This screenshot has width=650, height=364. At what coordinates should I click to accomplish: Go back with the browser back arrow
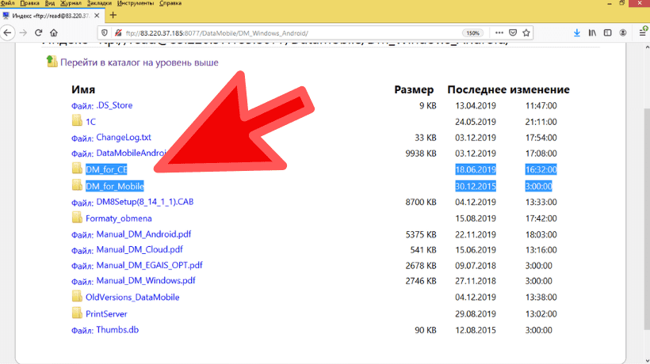click(x=7, y=32)
